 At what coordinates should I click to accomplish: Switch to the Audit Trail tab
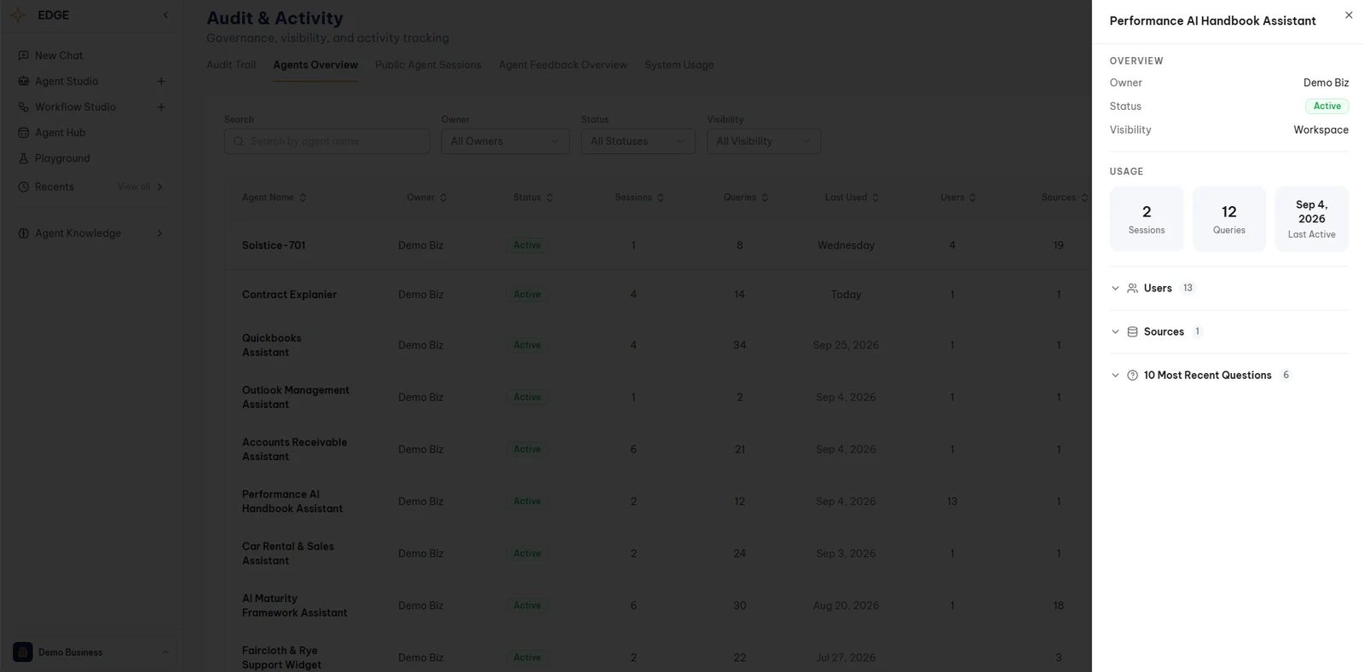[x=231, y=65]
